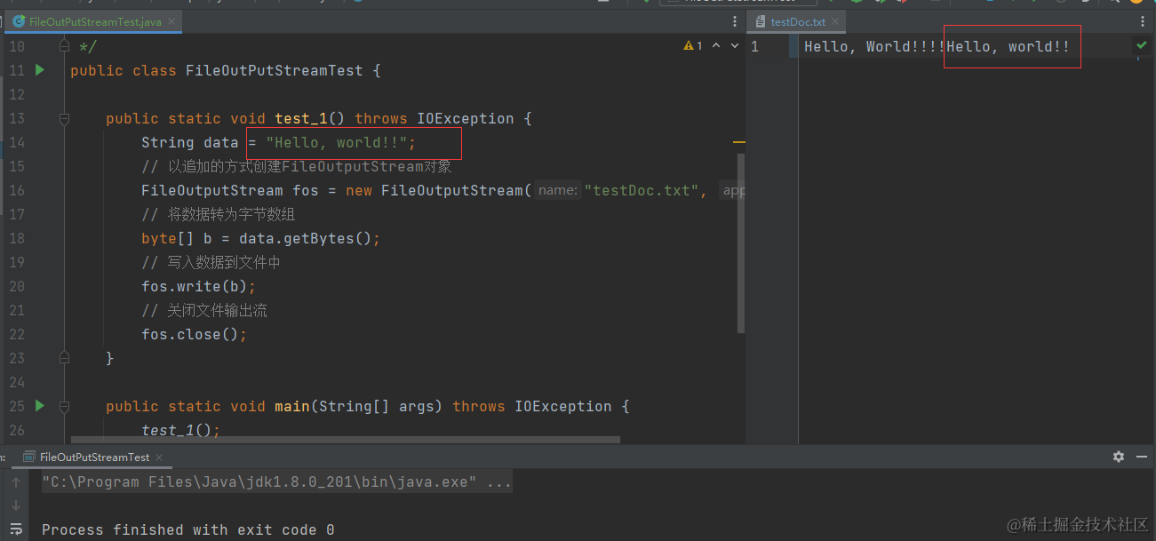Click 'String data' declaration on line 14

tap(189, 142)
